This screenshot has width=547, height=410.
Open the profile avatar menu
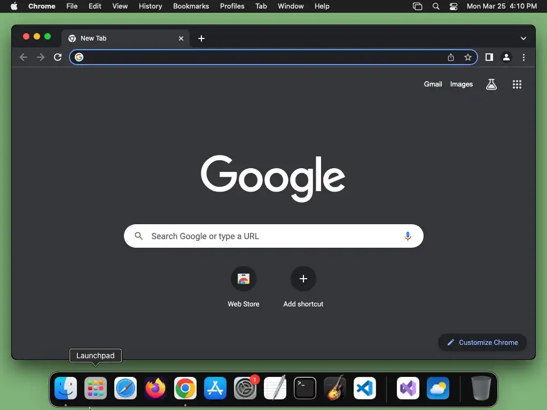pyautogui.click(x=506, y=57)
